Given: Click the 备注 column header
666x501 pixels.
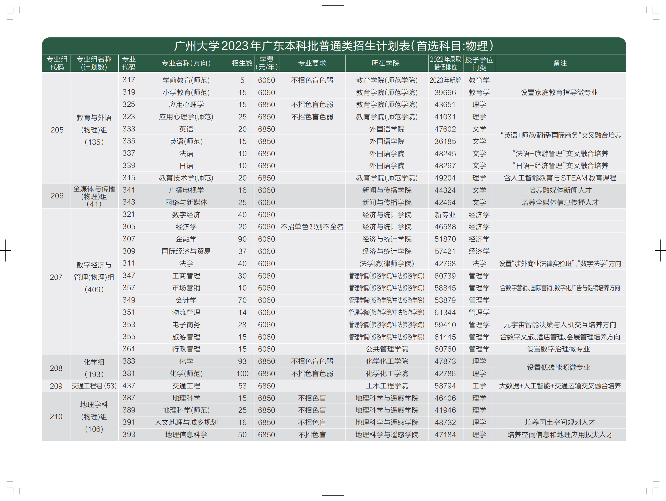Looking at the screenshot, I should pos(560,63).
